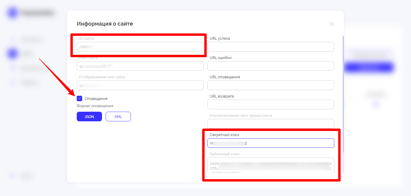
Task: Click the Отображаемое имя сайта field
Action: (x=140, y=85)
